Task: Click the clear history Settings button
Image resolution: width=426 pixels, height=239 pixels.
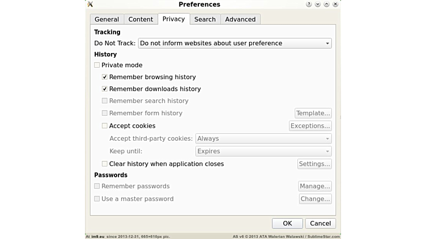Action: click(x=314, y=164)
